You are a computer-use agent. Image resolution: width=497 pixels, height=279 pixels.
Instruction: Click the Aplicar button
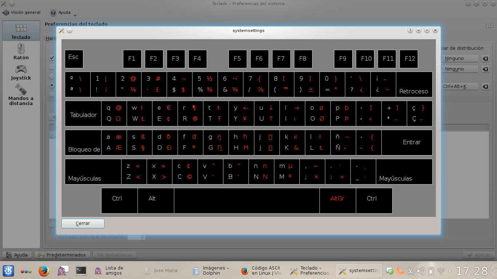tap(479, 255)
